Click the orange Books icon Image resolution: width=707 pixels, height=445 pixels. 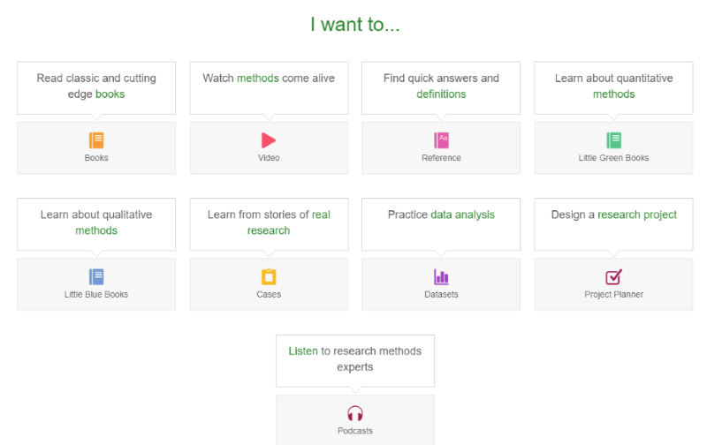point(96,140)
